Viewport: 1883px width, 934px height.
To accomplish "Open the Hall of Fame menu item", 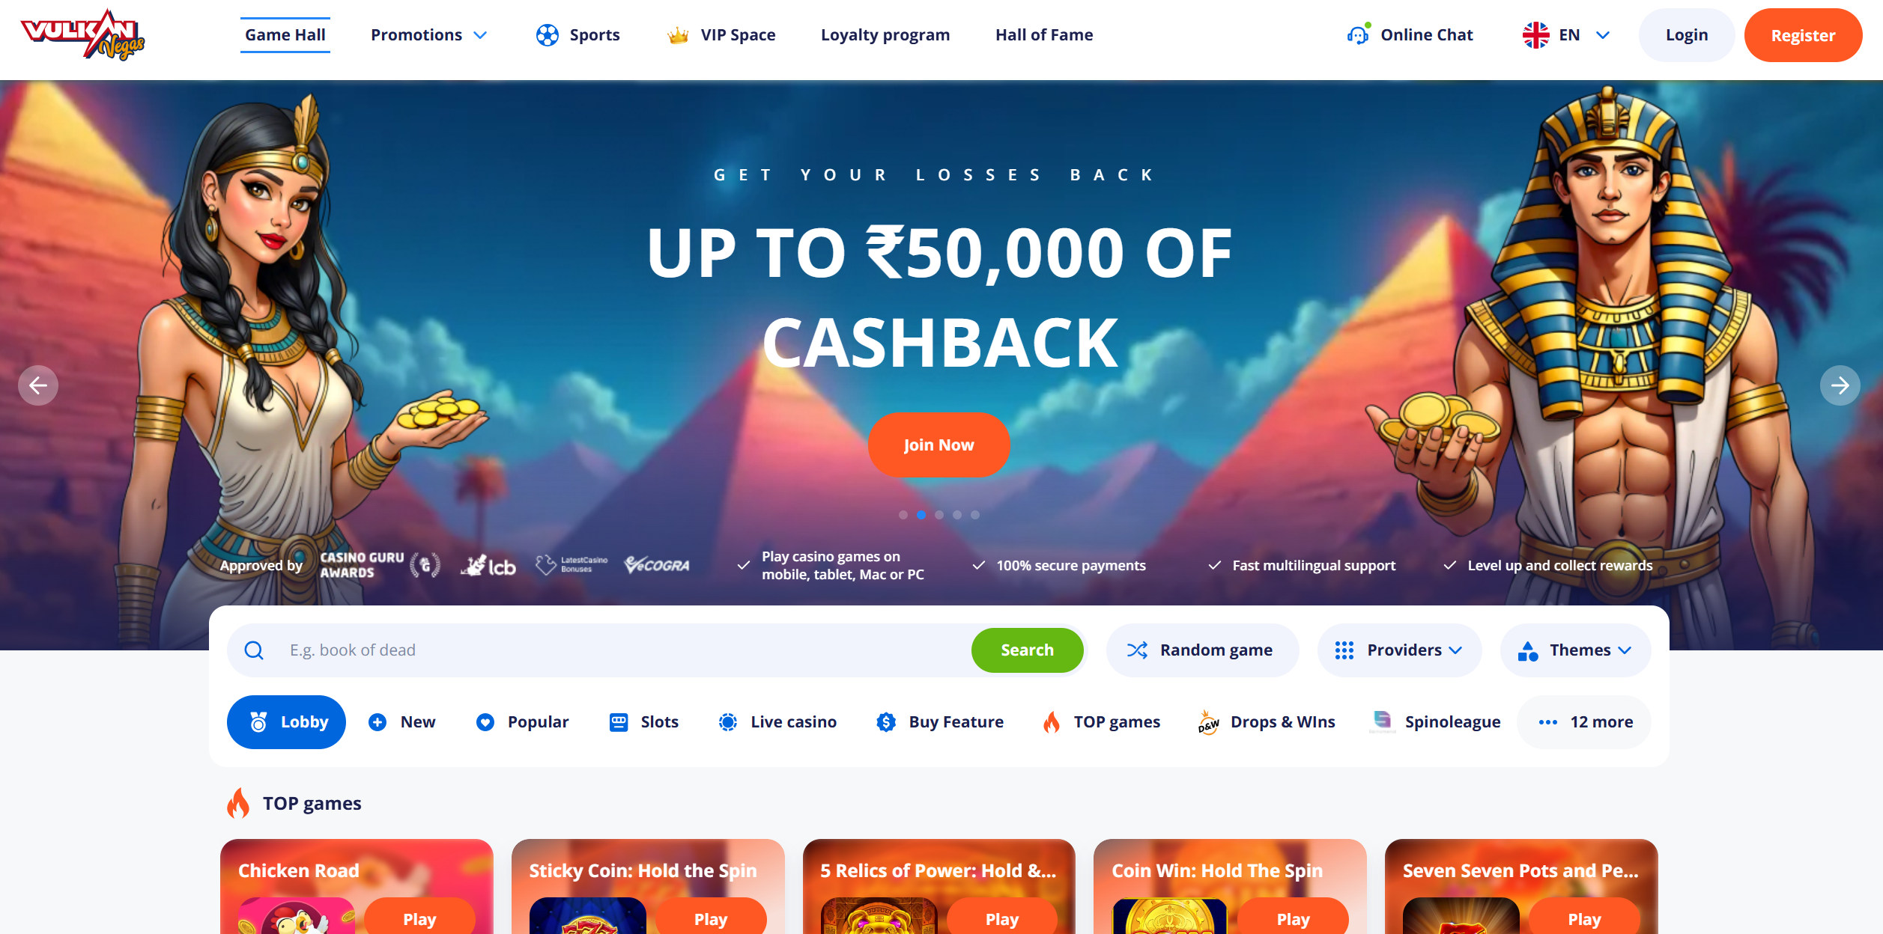I will point(1044,35).
